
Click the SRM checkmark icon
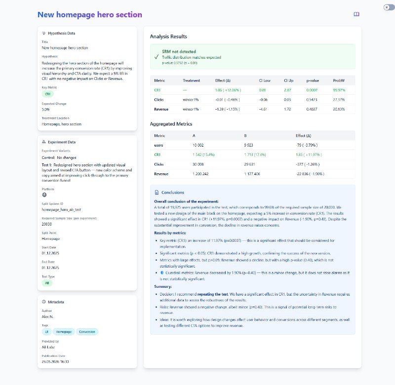[x=157, y=57]
